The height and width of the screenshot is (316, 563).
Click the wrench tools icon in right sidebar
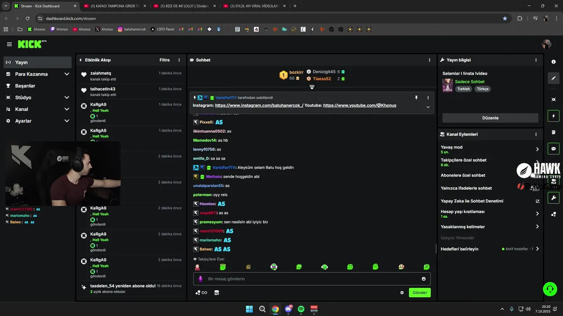click(x=554, y=198)
